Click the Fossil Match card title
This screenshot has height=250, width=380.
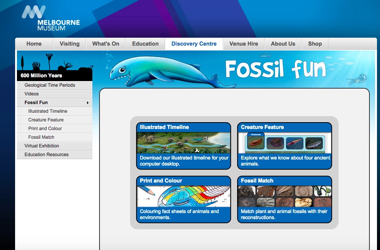257,181
